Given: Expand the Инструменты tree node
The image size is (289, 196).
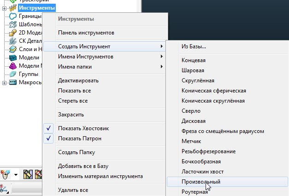Looking at the screenshot, I should 4,8.
